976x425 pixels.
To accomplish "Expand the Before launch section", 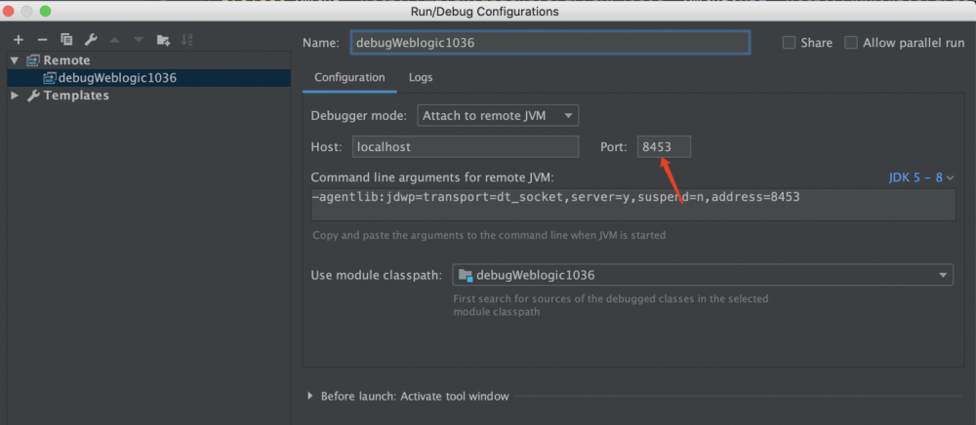I will (x=310, y=396).
